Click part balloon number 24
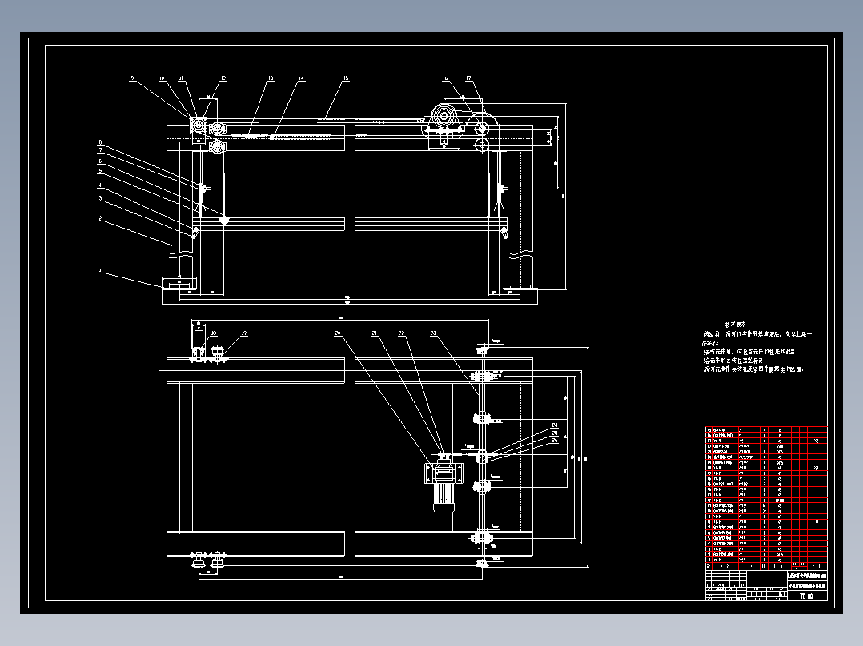This screenshot has width=863, height=646. [x=555, y=425]
